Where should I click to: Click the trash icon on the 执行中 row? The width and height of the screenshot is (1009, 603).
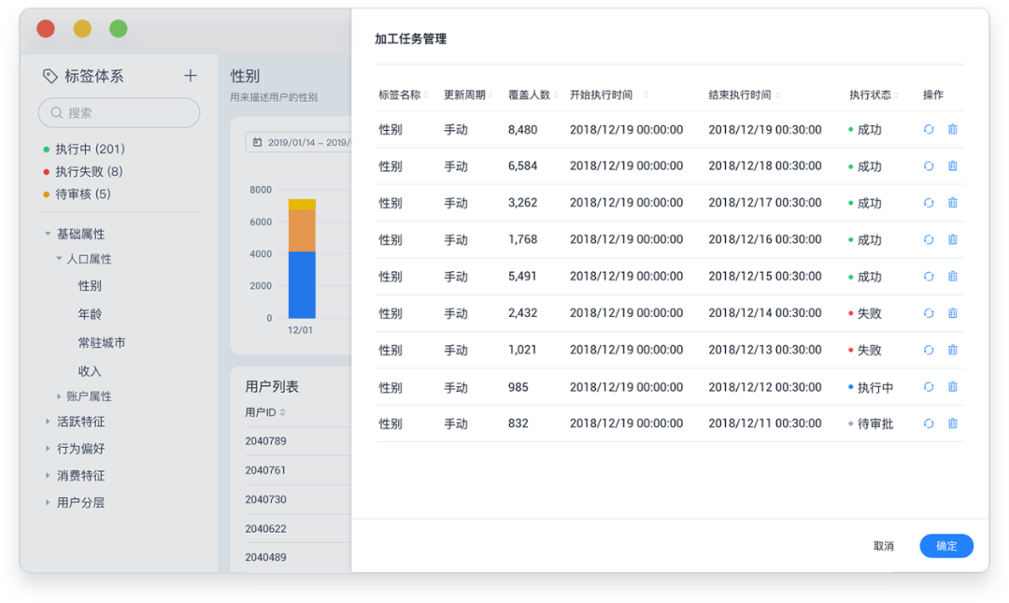953,386
